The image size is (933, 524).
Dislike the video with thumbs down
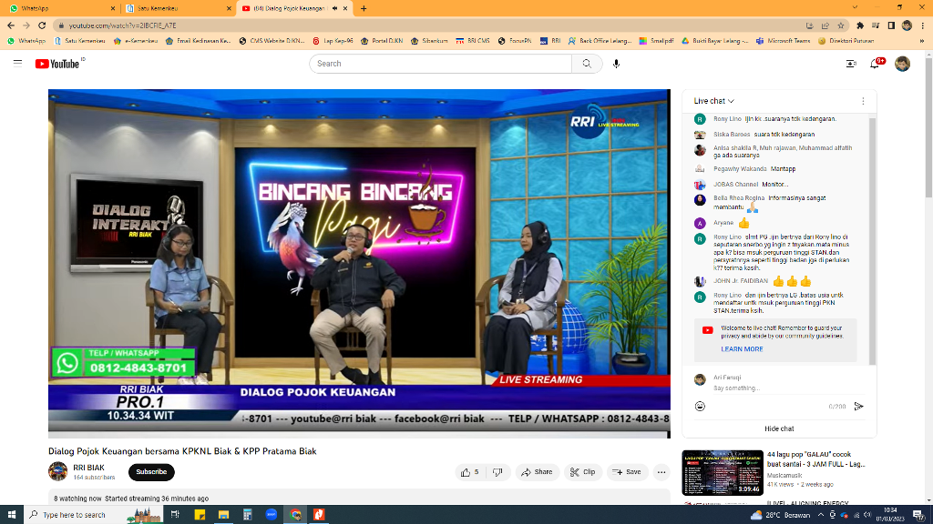[497, 472]
